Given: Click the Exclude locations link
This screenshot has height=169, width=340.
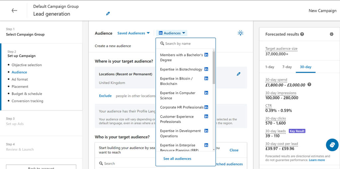Looking at the screenshot, I should click(105, 96).
